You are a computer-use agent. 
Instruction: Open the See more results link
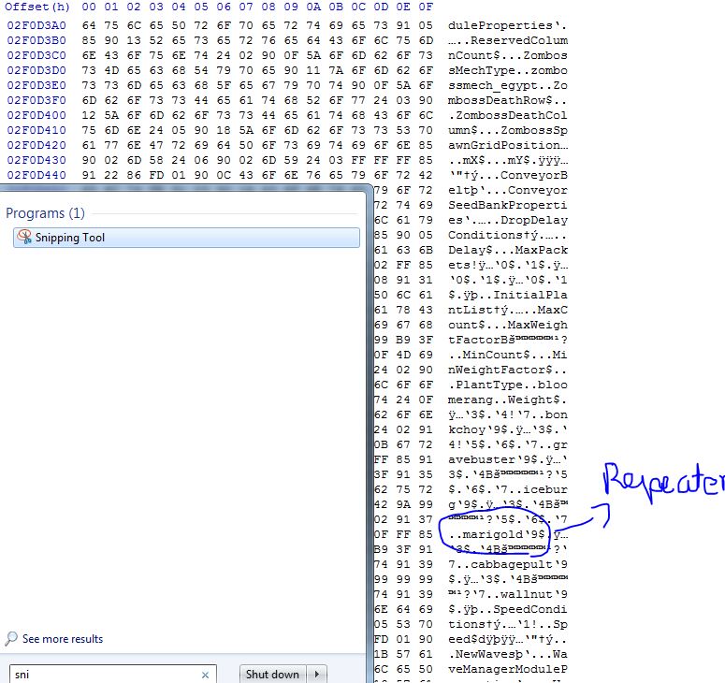pyautogui.click(x=62, y=639)
